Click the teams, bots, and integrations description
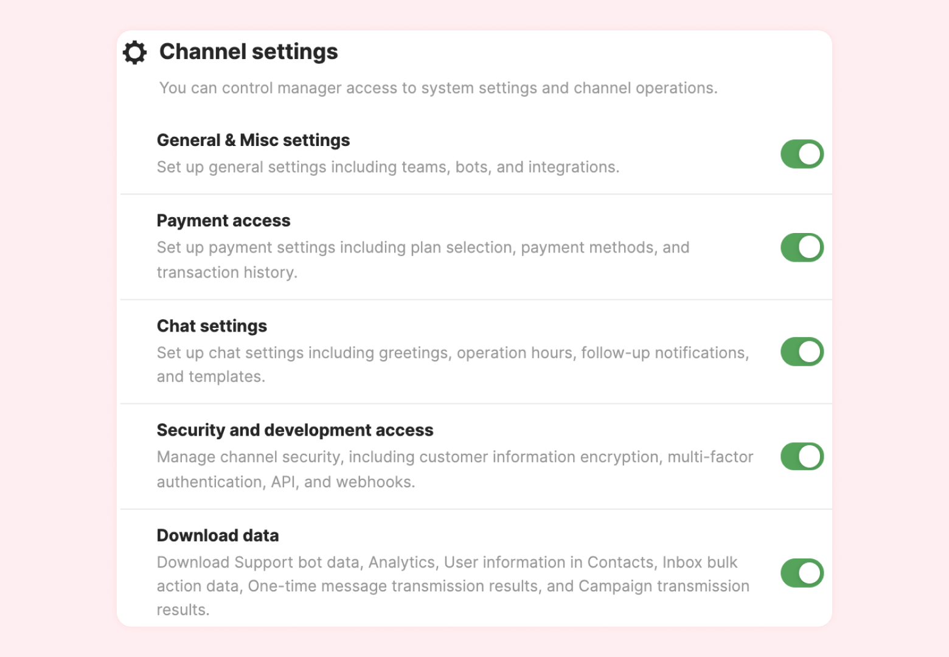Image resolution: width=949 pixels, height=657 pixels. pyautogui.click(x=388, y=167)
